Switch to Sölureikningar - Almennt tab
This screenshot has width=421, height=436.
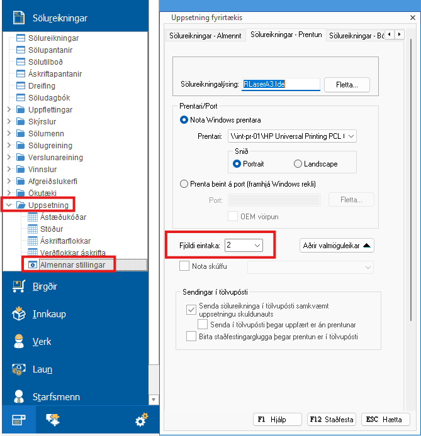click(x=205, y=36)
